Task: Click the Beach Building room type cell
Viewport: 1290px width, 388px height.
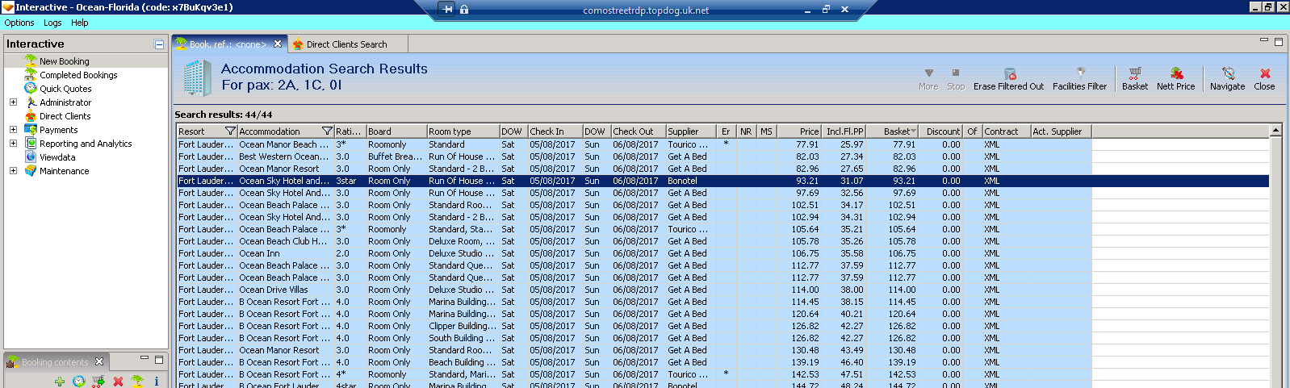Action: [463, 362]
